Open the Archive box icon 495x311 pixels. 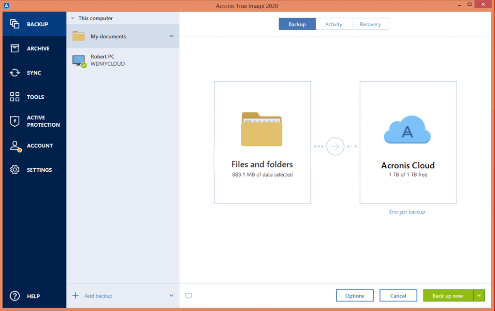tap(15, 48)
